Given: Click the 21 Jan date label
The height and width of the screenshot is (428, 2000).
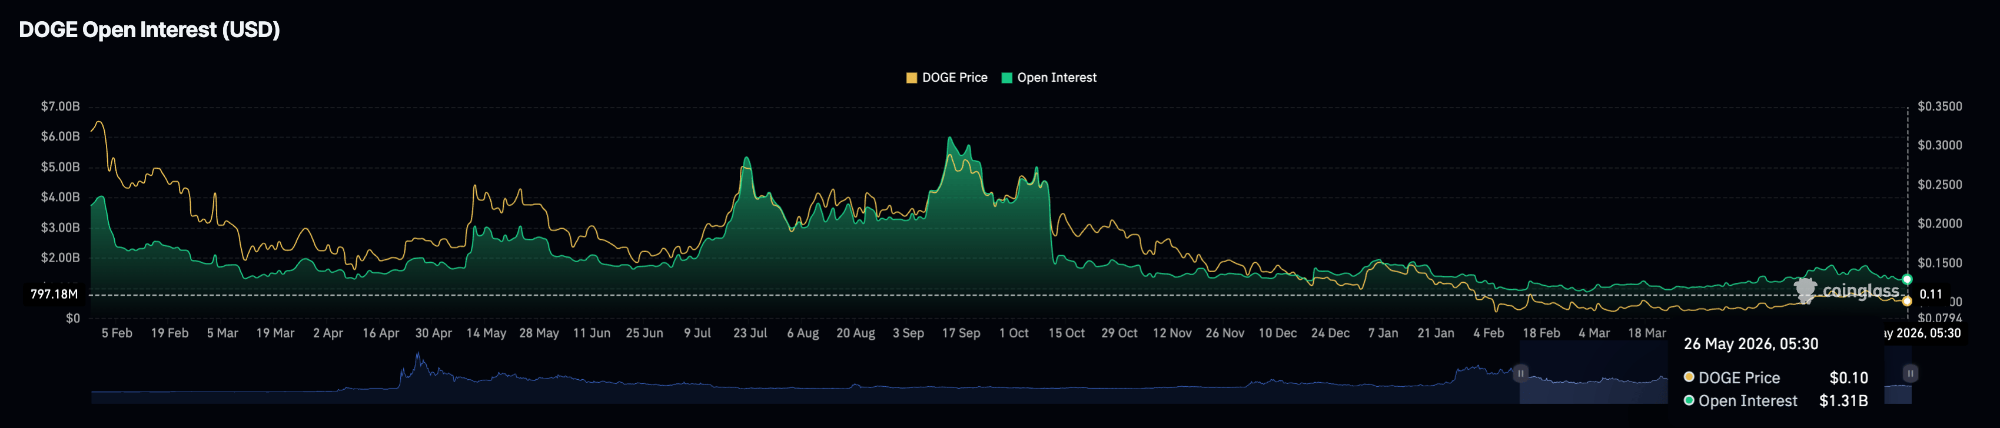Looking at the screenshot, I should [1437, 333].
